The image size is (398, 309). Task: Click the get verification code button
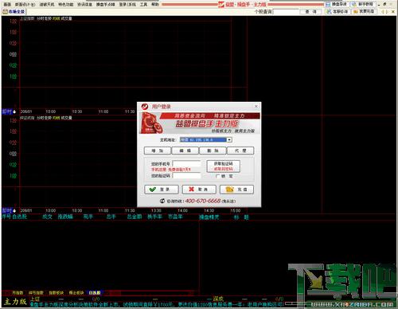(x=224, y=166)
